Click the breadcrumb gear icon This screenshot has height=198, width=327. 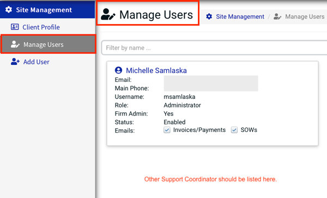click(209, 16)
